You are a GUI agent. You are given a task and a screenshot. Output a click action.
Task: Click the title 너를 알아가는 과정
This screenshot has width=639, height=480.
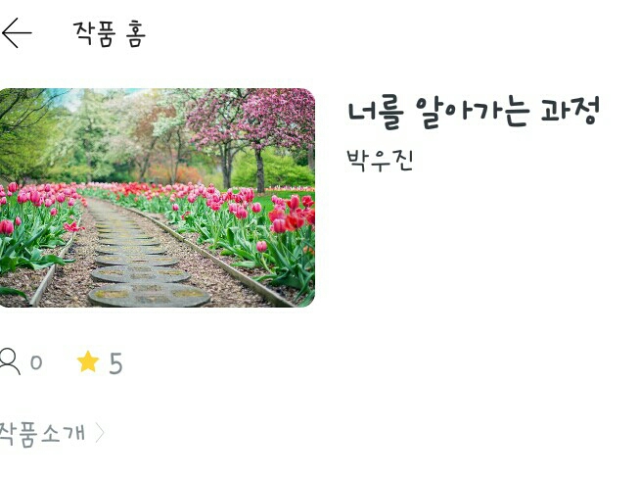pyautogui.click(x=474, y=111)
